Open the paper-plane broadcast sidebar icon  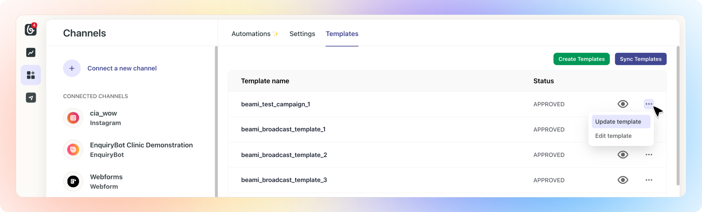click(x=31, y=98)
